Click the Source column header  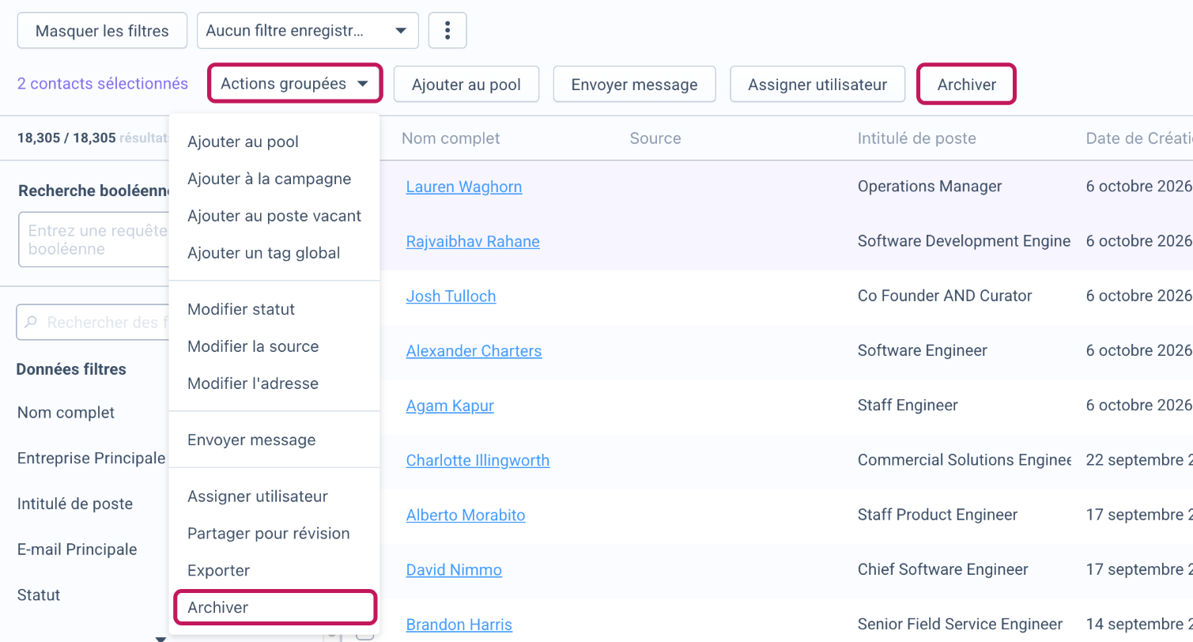click(655, 138)
